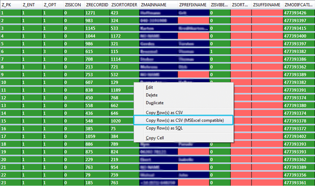Image resolution: width=315 pixels, height=186 pixels.
Task: Select Delete in the context menu
Action: click(x=152, y=95)
